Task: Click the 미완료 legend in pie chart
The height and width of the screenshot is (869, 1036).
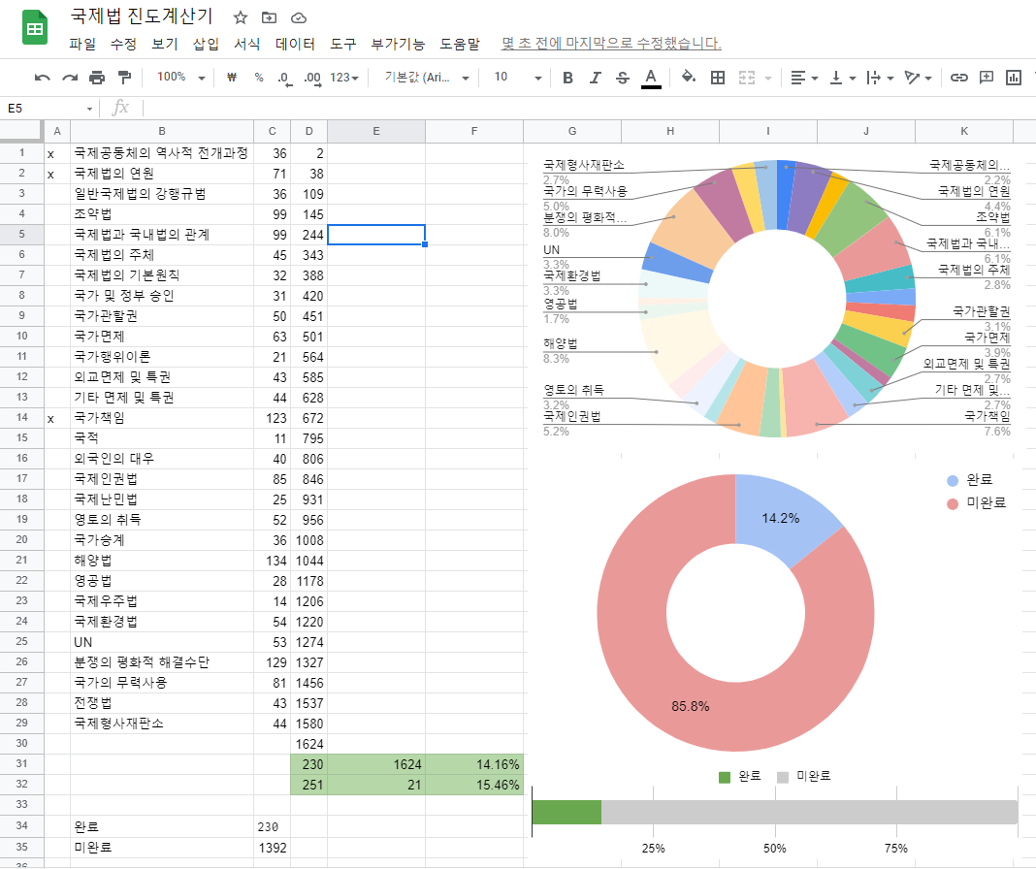Action: pos(977,503)
